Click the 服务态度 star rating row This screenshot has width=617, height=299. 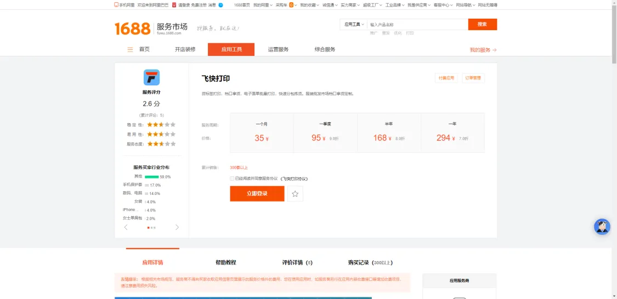(x=151, y=144)
